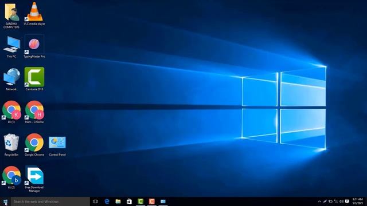
Task: Select the This PC desktop icon
Action: [11, 47]
